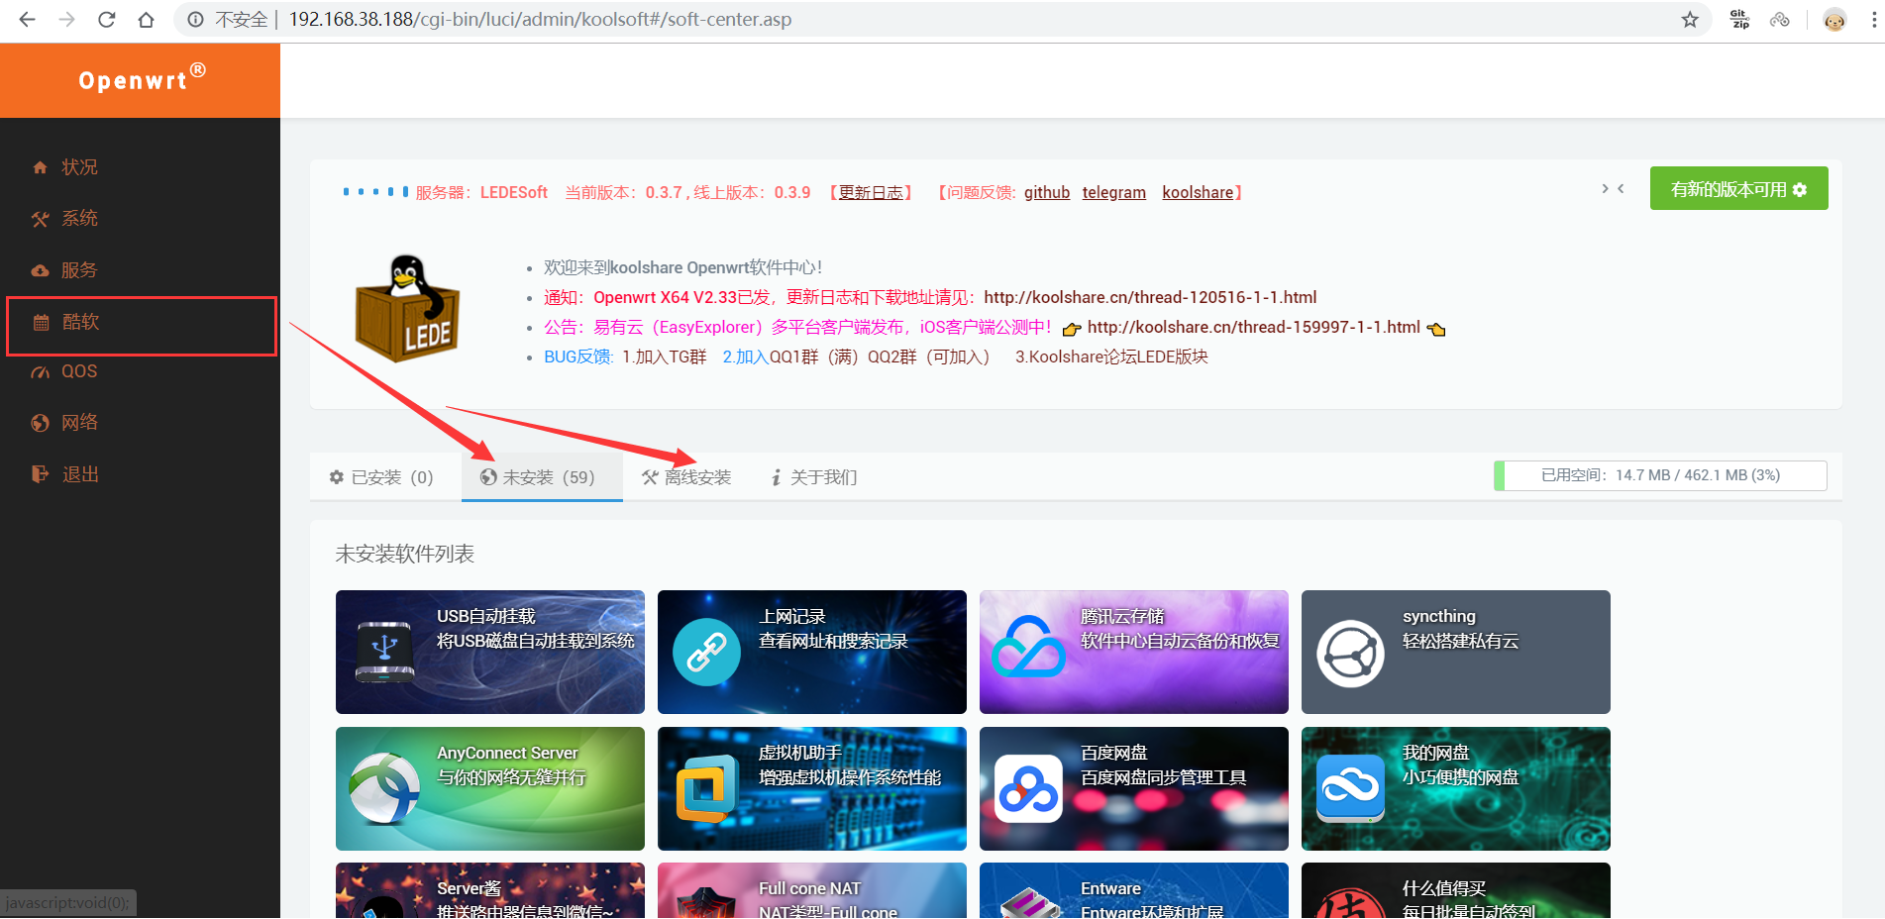Screen dimensions: 1885x919
Task: Open the Server酱 app card
Action: point(490,890)
